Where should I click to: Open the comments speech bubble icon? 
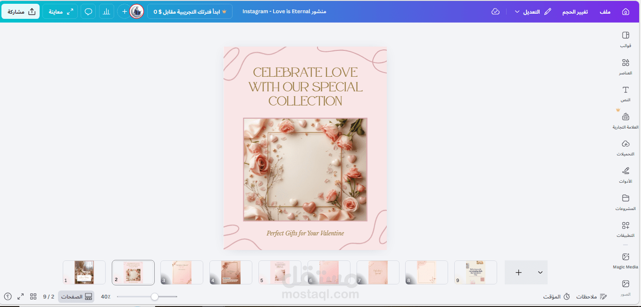pos(88,11)
